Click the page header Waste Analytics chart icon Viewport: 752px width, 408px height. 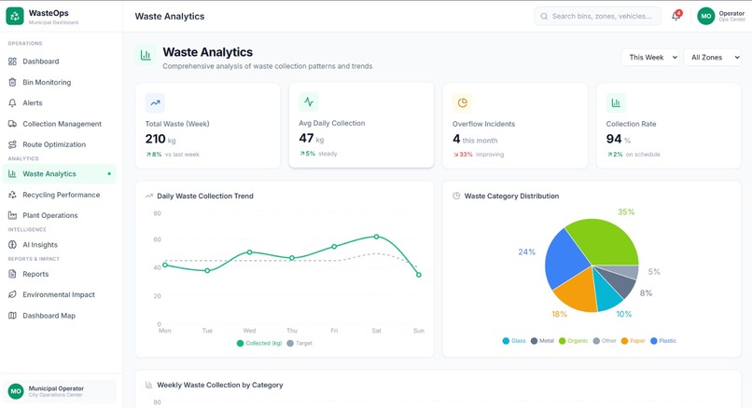click(146, 56)
